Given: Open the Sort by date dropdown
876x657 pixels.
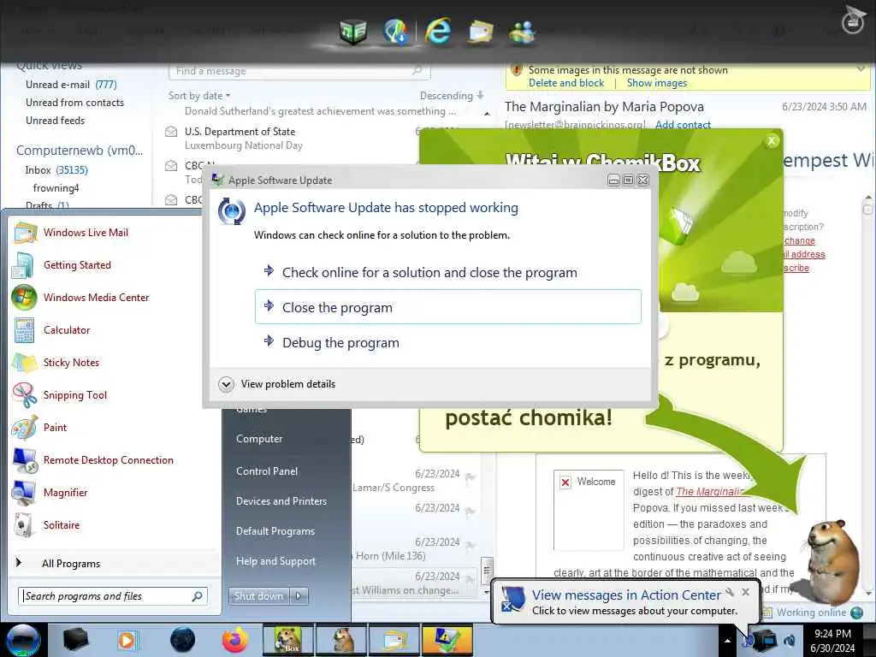Looking at the screenshot, I should (199, 96).
